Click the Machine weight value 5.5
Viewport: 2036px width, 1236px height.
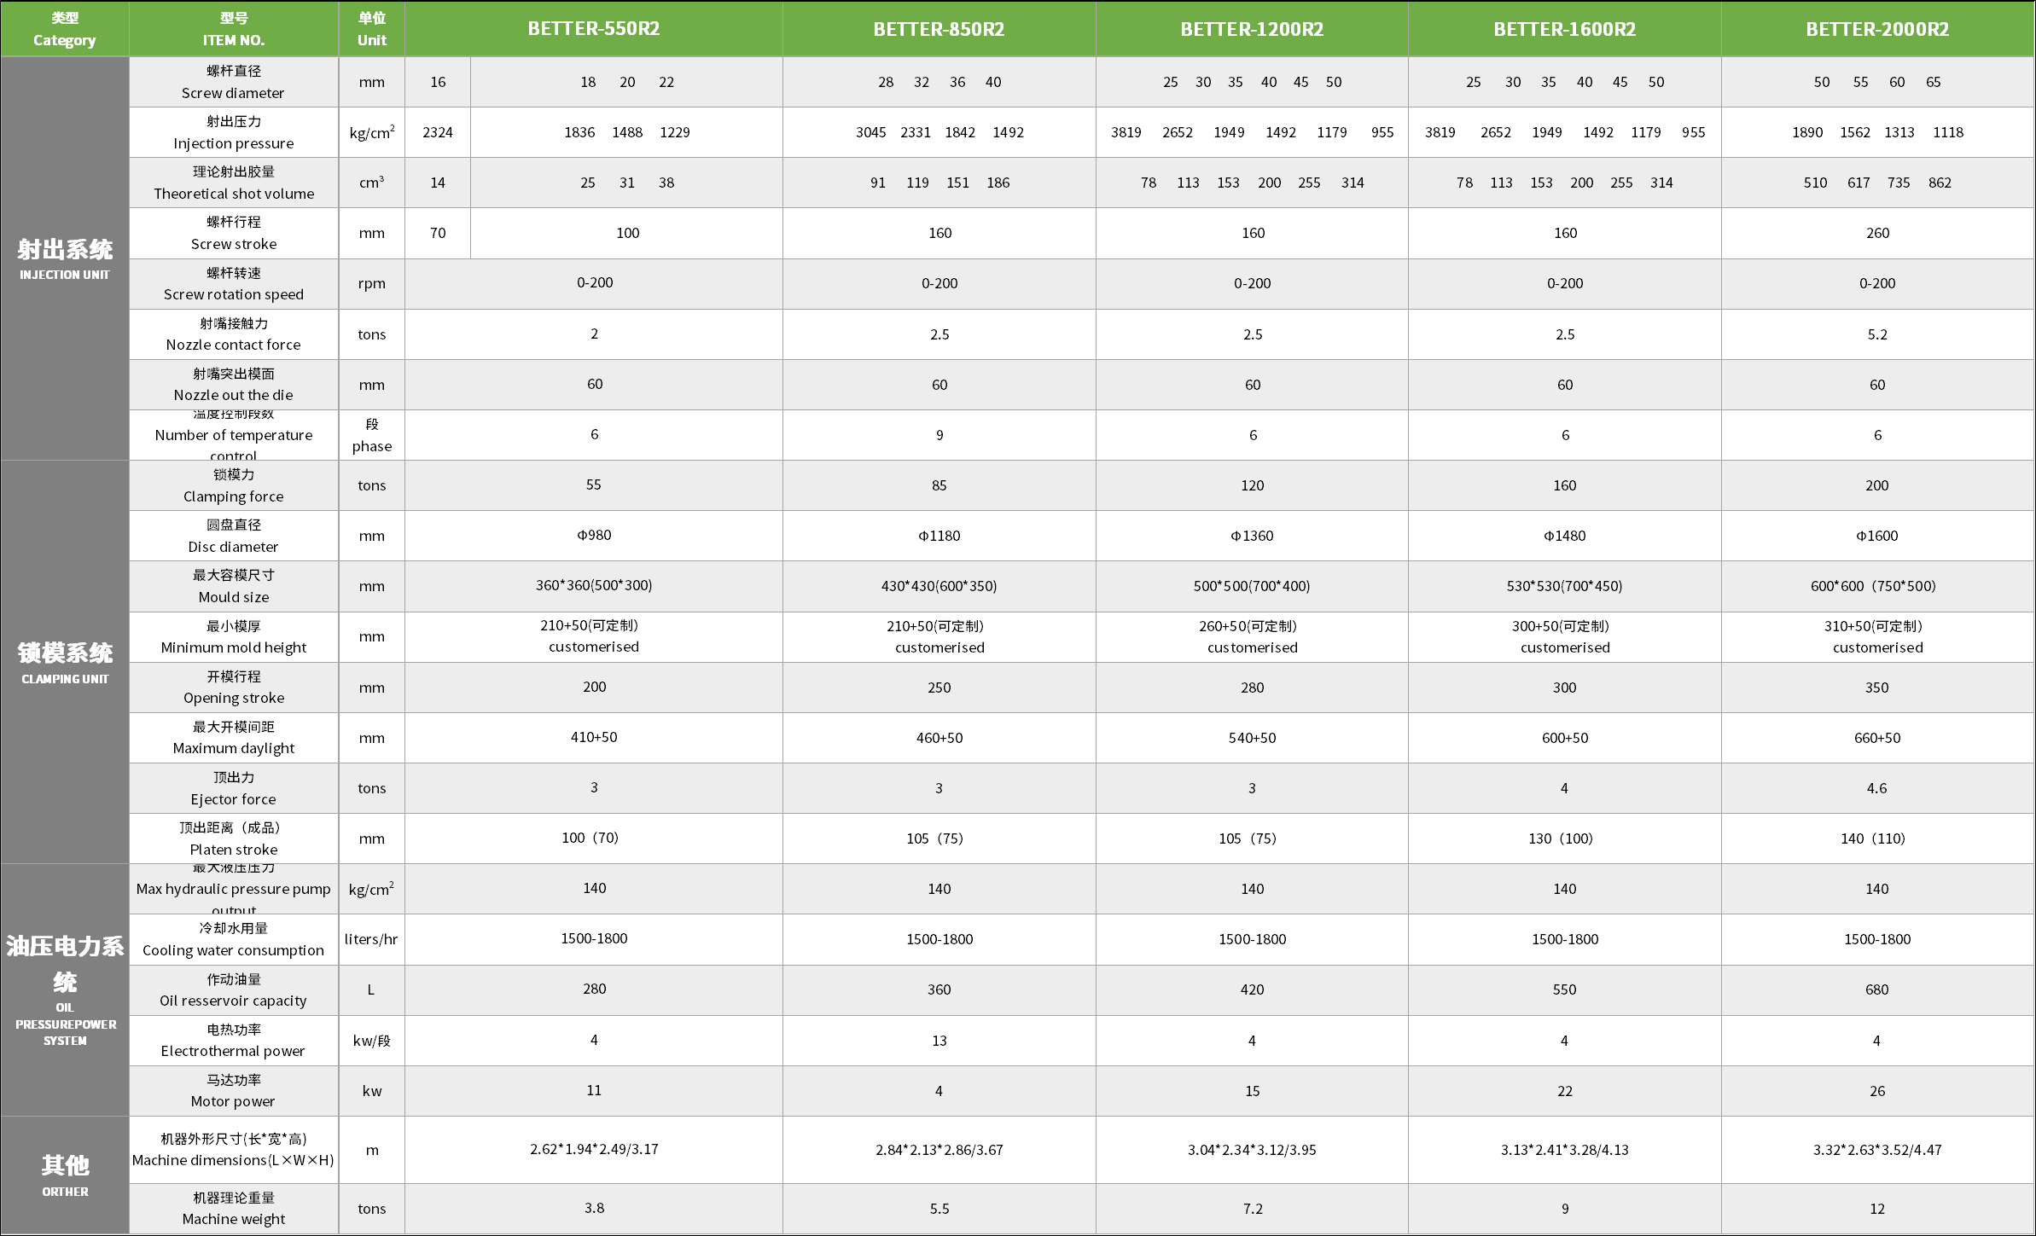pos(939,1209)
